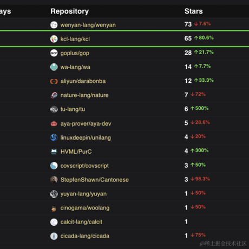Open the StepfenShawn/Cantonese repository link
Viewport: 249px width, 249px height.
(x=95, y=180)
